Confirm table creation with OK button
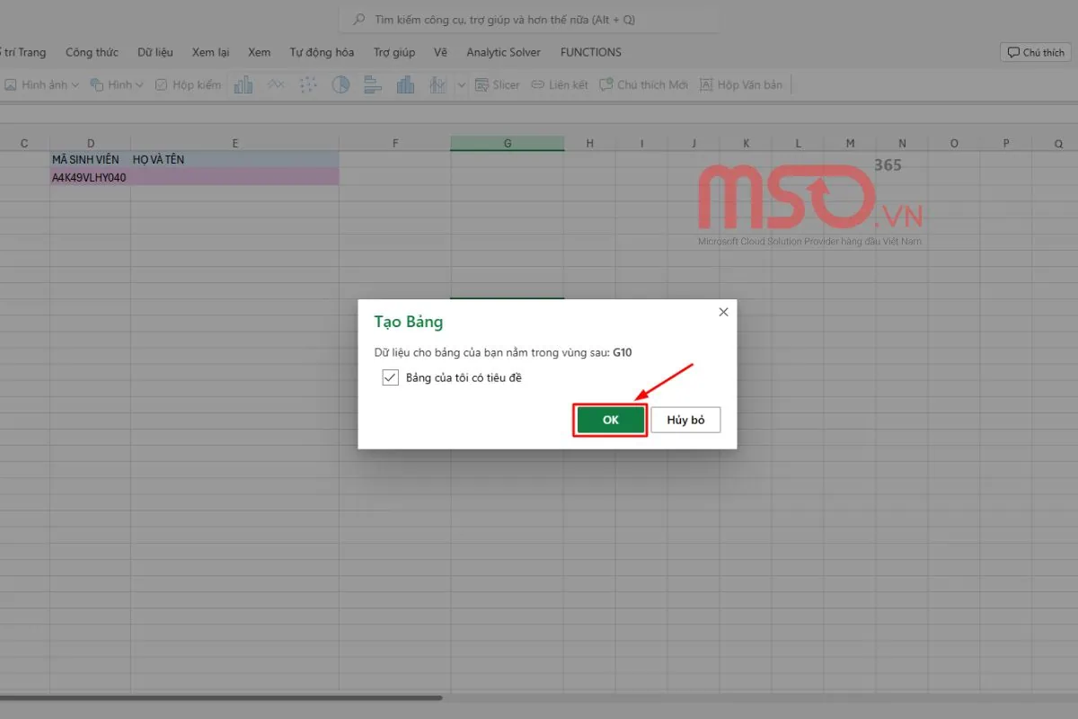The image size is (1078, 719). coord(611,420)
